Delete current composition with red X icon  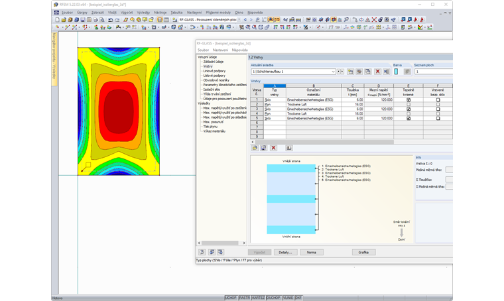pyautogui.click(x=378, y=72)
